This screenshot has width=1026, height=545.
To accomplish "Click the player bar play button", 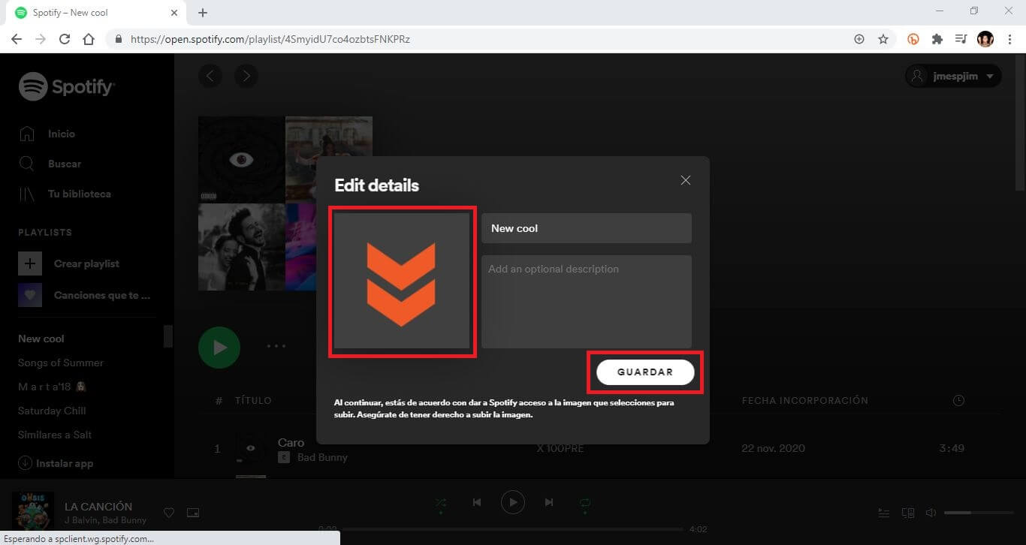I will [513, 502].
